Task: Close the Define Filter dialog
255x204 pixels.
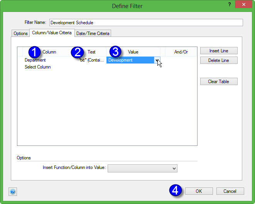Action: (243, 4)
